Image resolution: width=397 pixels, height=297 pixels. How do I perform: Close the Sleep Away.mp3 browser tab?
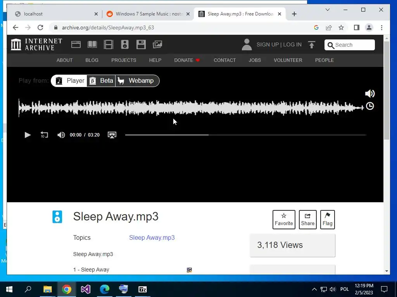click(x=280, y=14)
